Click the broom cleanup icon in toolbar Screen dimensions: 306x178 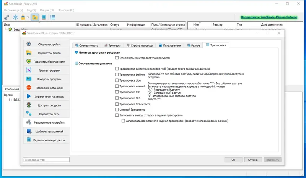[23, 17]
